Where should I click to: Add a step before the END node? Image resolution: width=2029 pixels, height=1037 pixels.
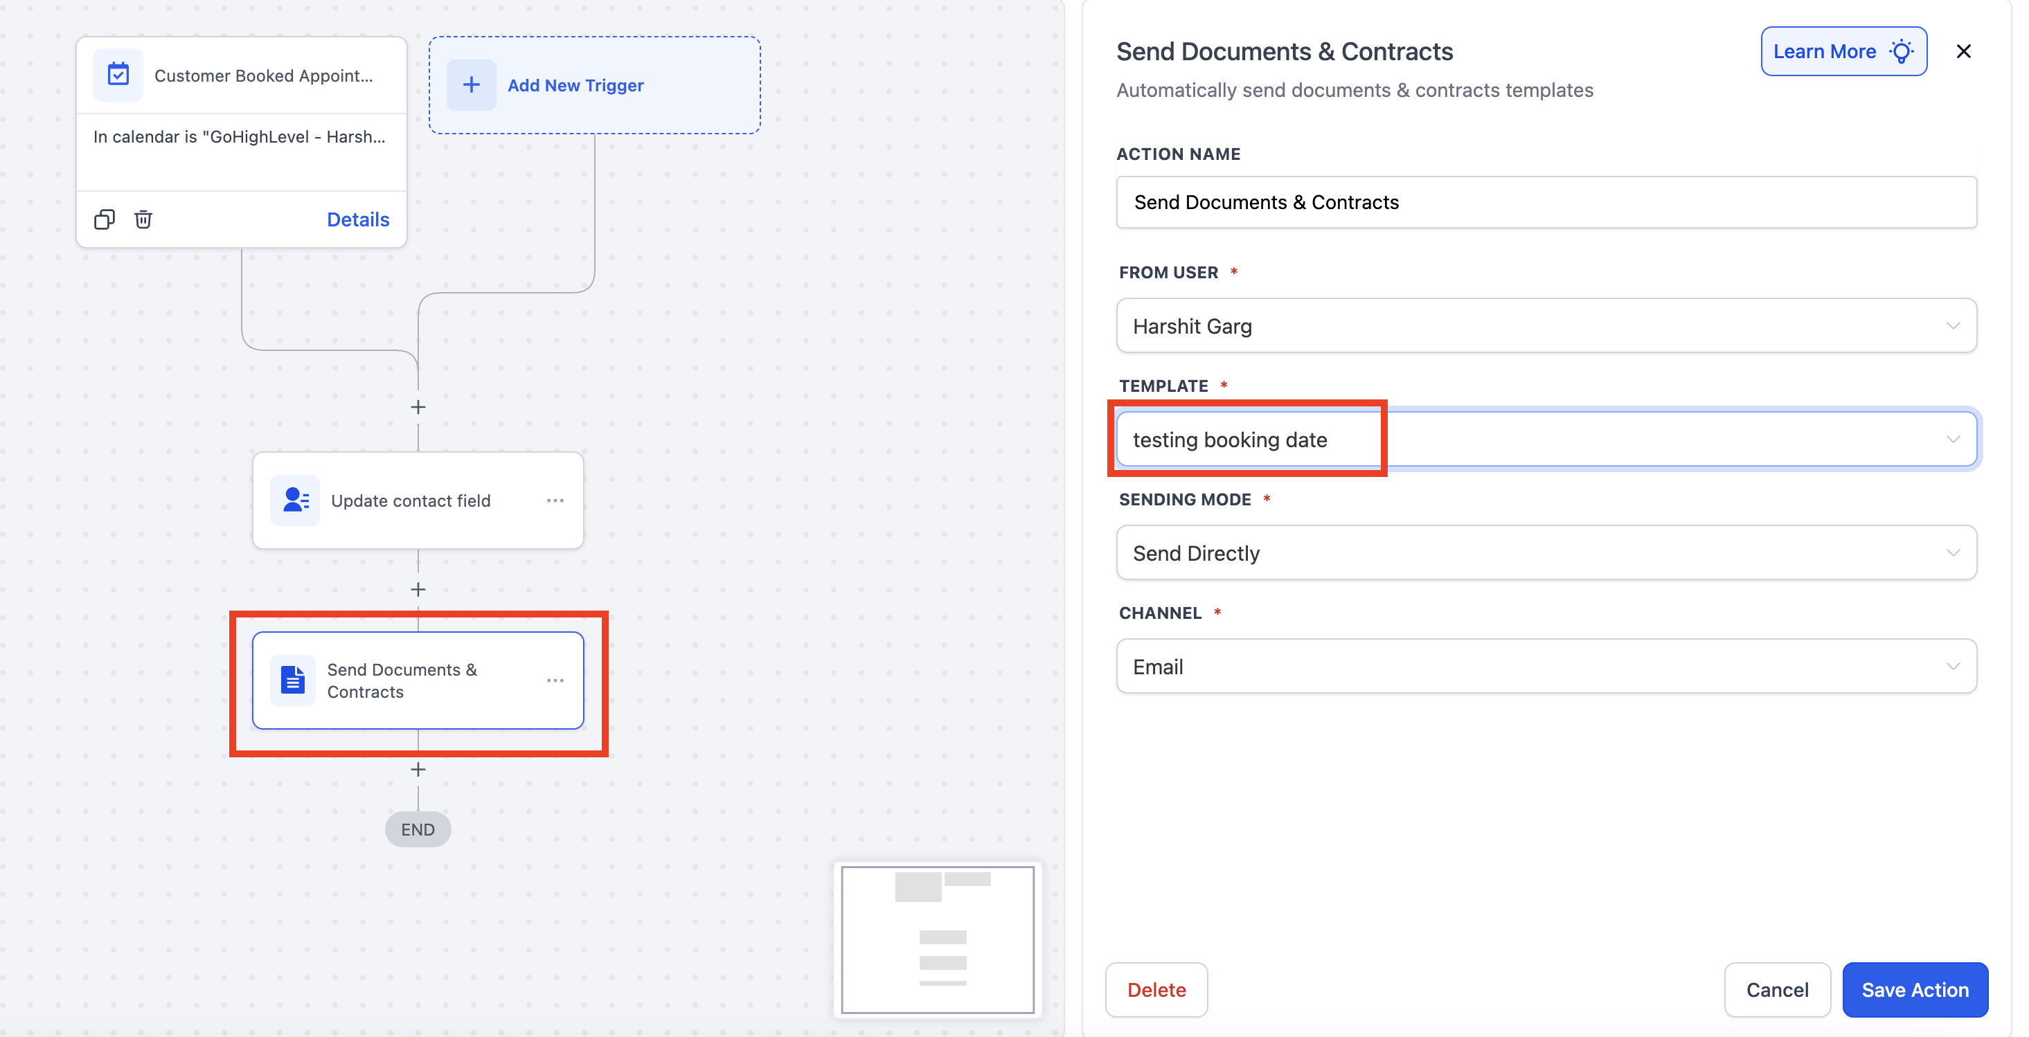pyautogui.click(x=418, y=769)
